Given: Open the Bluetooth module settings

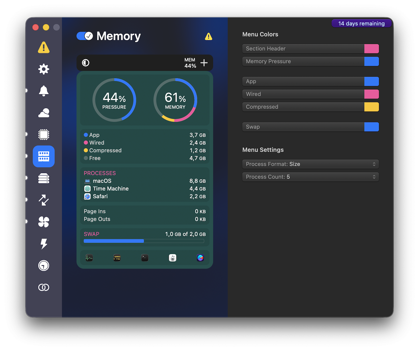Looking at the screenshot, I should click(44, 287).
